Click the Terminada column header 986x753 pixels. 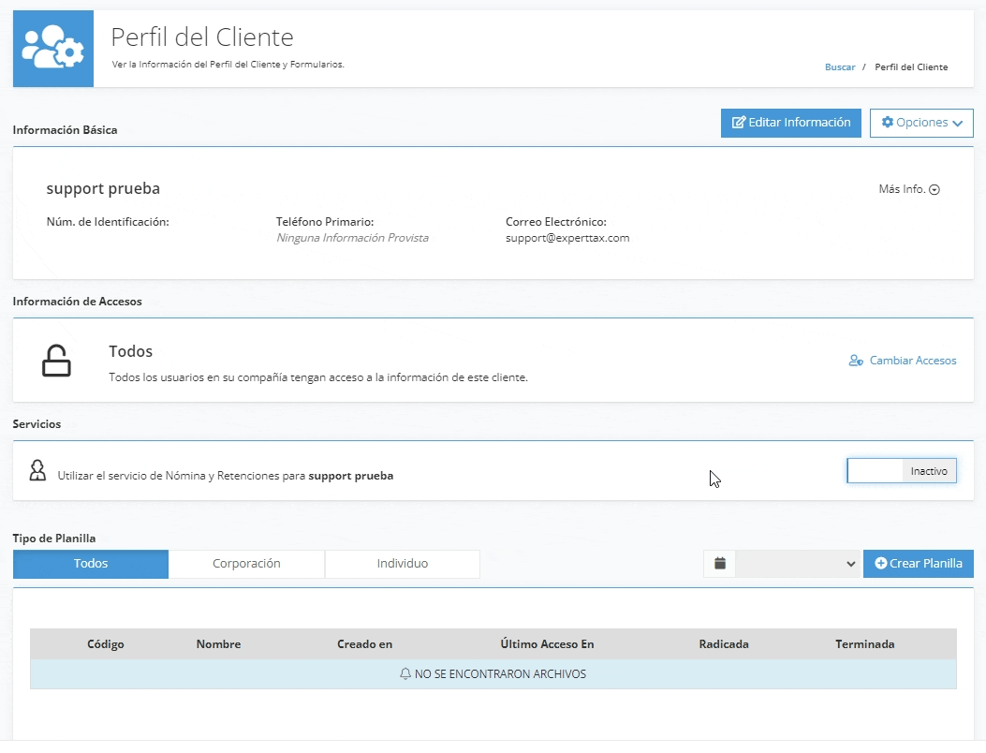tap(864, 644)
